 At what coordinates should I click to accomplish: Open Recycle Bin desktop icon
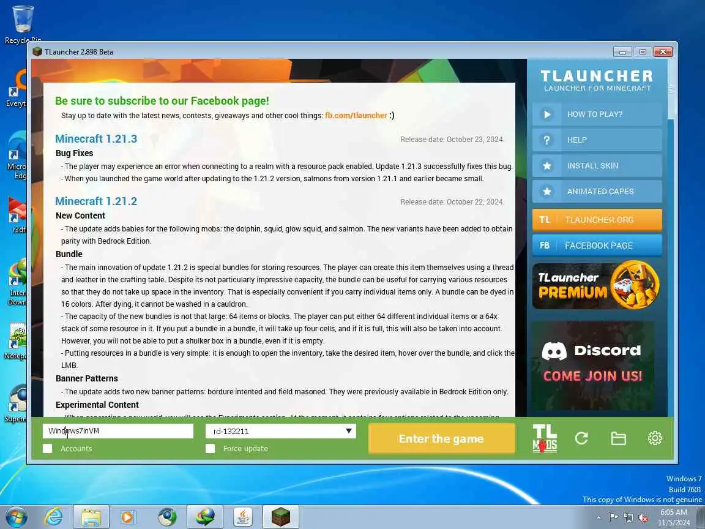tap(23, 24)
